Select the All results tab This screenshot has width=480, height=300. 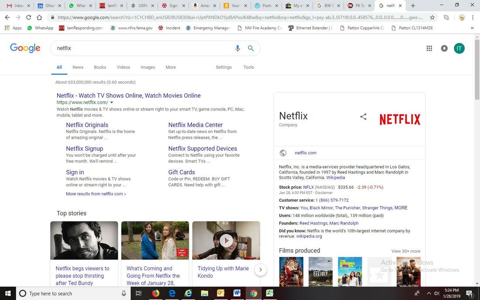pos(59,67)
